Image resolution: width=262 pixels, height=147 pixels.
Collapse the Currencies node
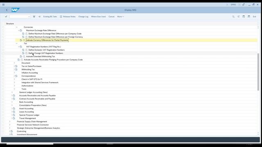pyautogui.click(x=16, y=27)
